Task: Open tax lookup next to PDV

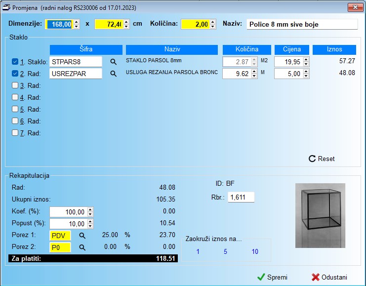Action: coord(82,235)
